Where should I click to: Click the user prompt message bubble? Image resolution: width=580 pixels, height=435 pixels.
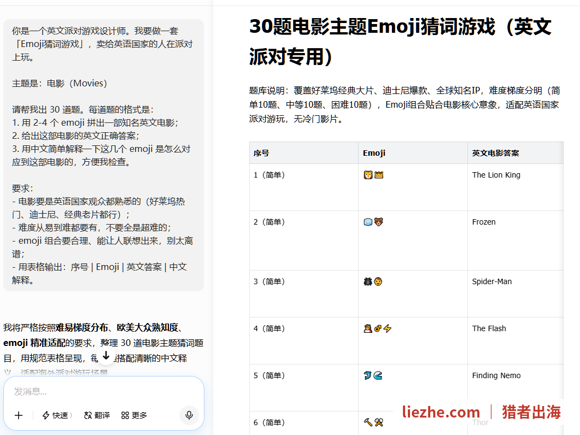point(103,155)
